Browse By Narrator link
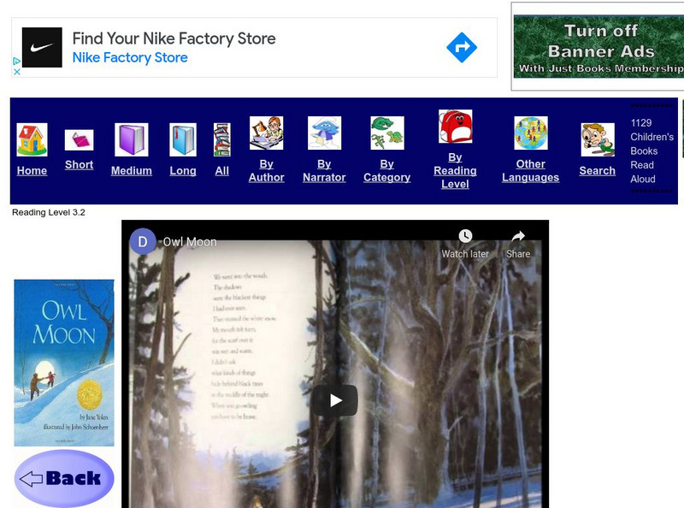This screenshot has width=684, height=508. 324,171
